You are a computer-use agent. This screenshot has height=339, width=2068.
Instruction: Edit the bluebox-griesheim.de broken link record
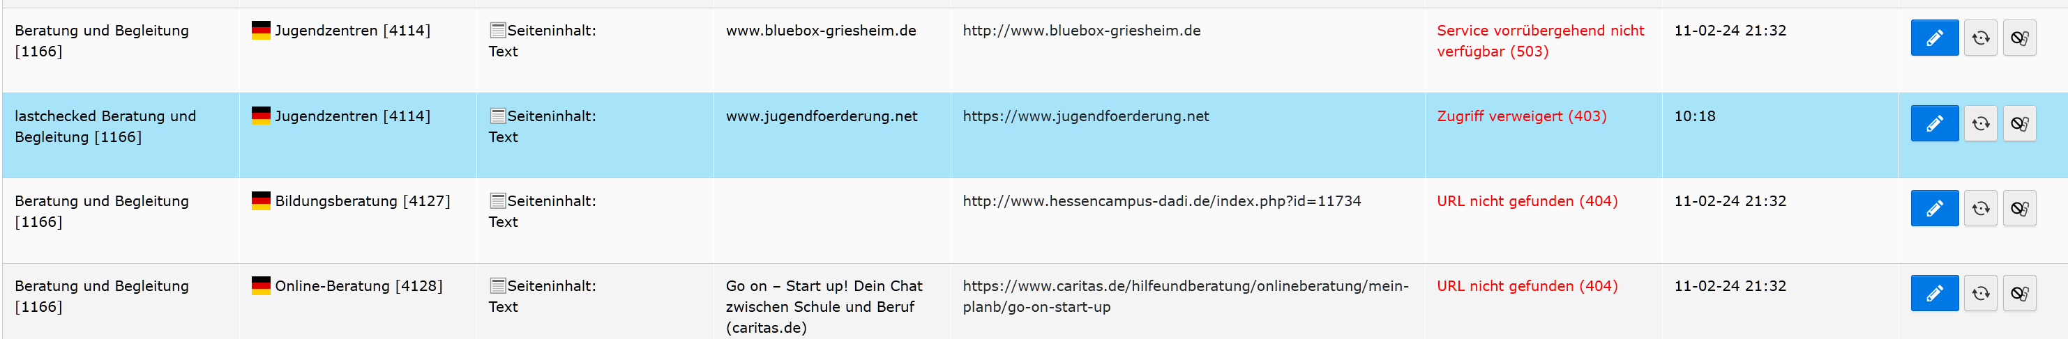(x=1934, y=38)
